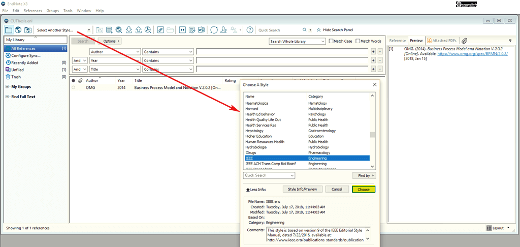Click the Find by button
Screen dimensions: 520x247
click(x=364, y=175)
